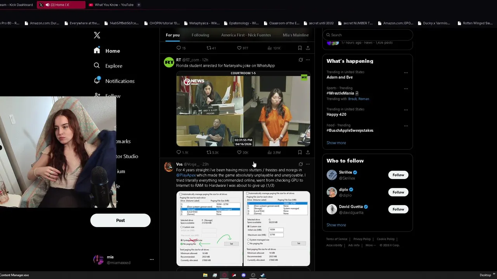497x279 pixels.
Task: Open the left paging file screenshot image
Action: [x=209, y=229]
